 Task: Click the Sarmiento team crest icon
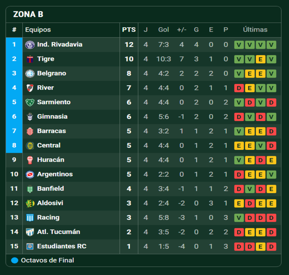pyautogui.click(x=30, y=102)
